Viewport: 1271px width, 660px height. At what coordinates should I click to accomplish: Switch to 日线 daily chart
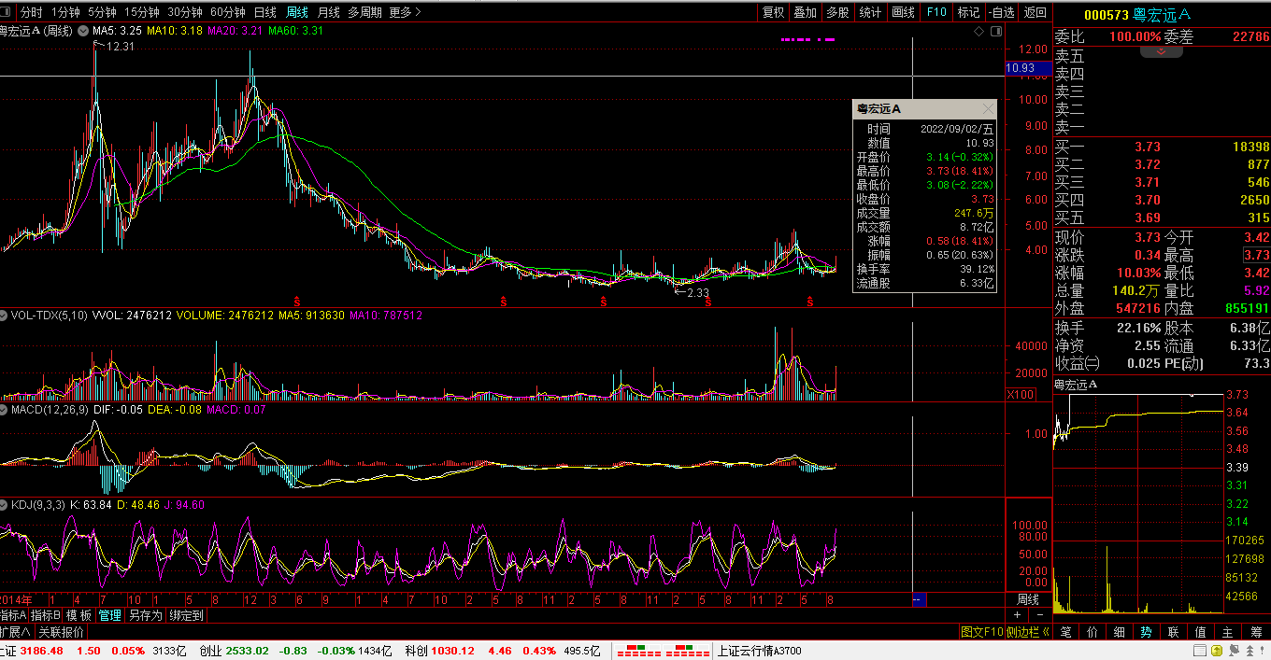(x=265, y=12)
